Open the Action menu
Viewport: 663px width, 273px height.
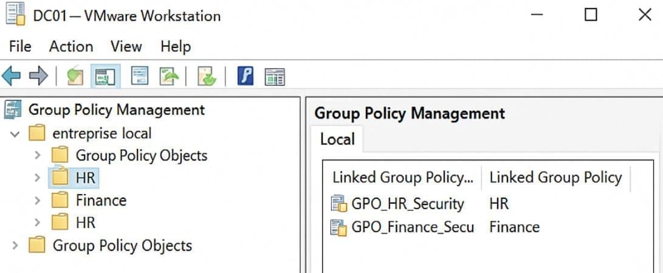click(70, 47)
